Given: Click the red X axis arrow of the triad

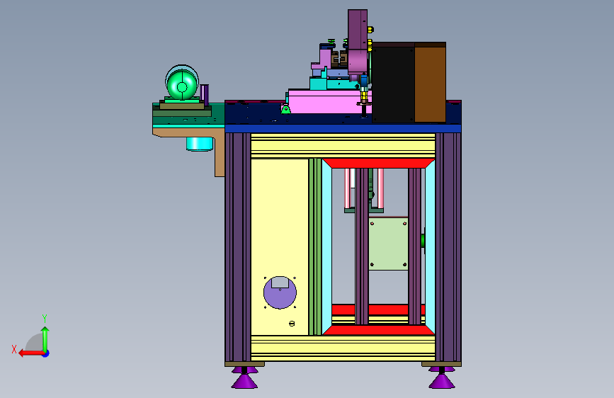Looking at the screenshot, I should point(30,353).
